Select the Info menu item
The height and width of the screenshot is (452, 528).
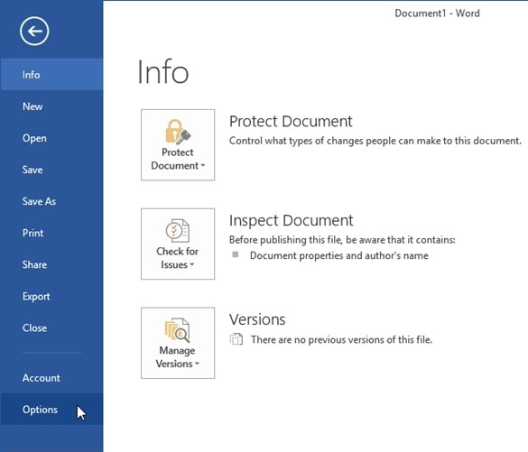51,74
